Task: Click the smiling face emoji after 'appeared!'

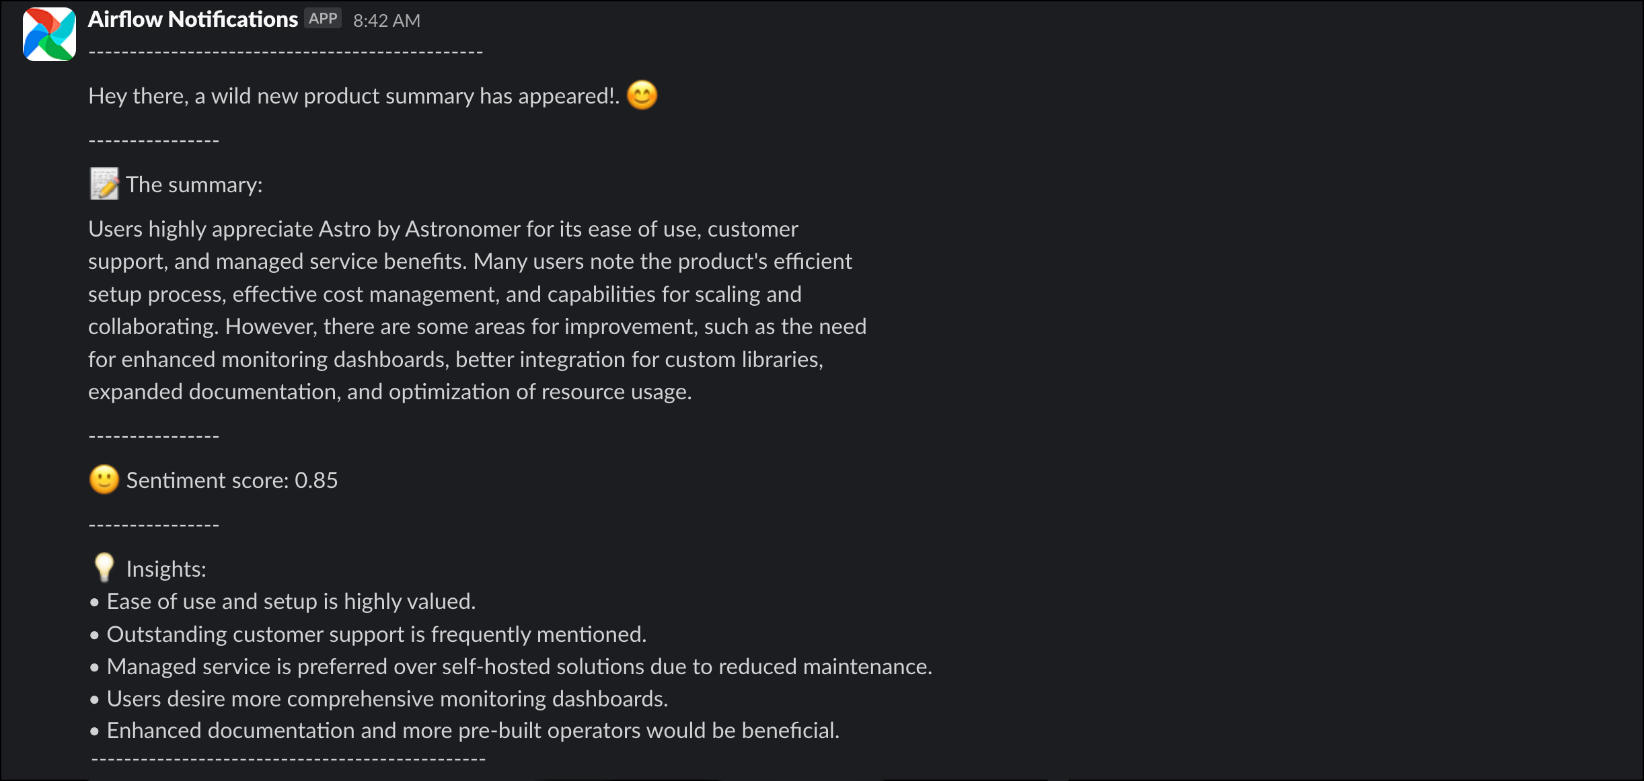Action: (642, 95)
